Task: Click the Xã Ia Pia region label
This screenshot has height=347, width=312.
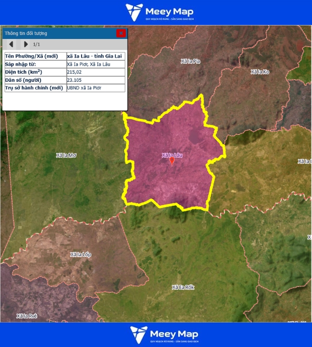Action: tap(190, 61)
